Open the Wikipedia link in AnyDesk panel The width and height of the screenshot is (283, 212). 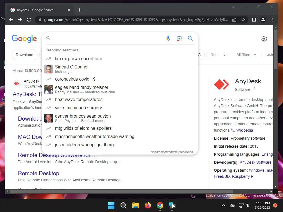click(244, 130)
